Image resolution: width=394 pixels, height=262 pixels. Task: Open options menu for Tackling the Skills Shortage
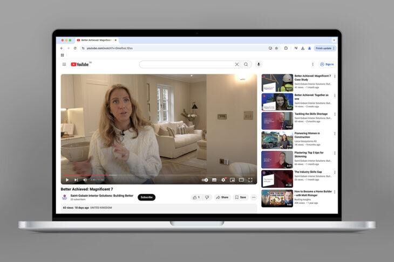[x=335, y=114]
